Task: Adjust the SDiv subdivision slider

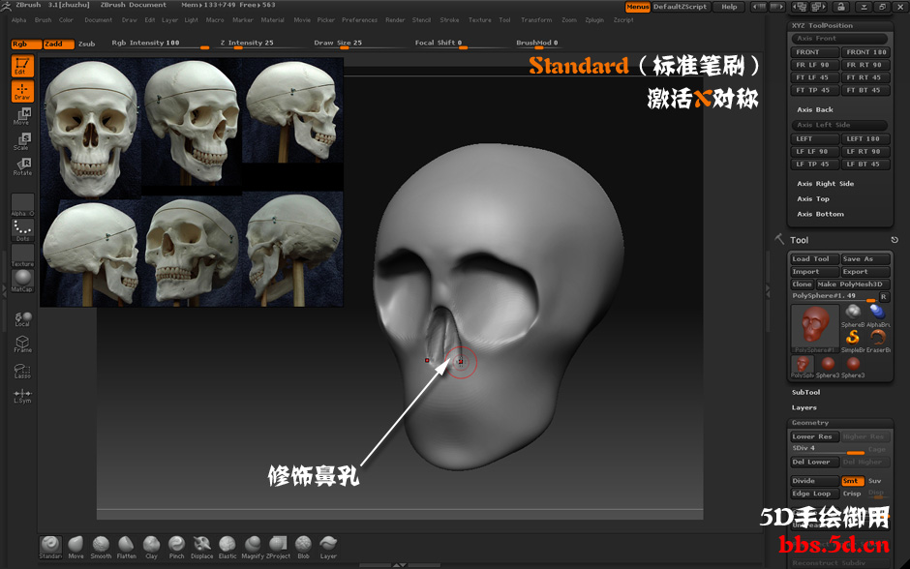Action: (x=828, y=449)
